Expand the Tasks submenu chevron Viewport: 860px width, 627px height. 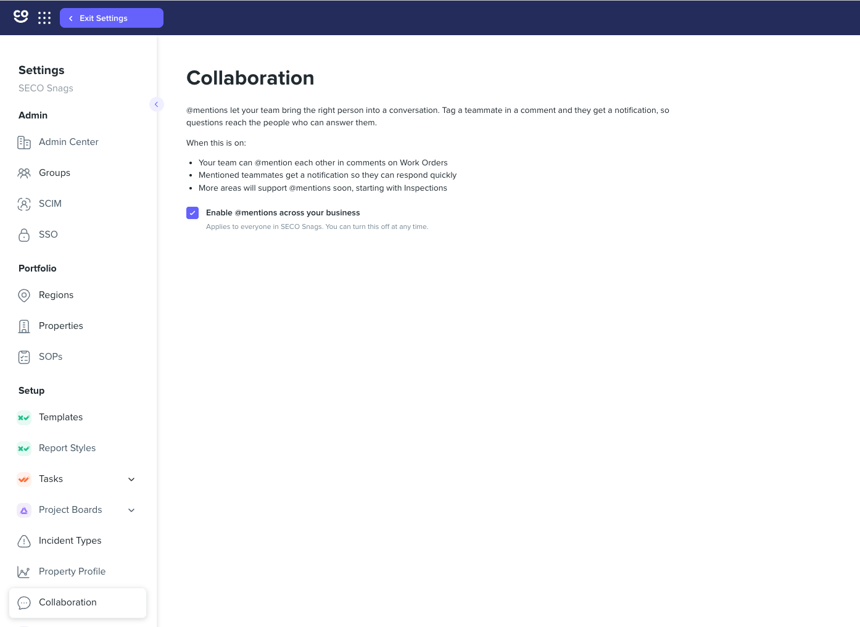[131, 480]
